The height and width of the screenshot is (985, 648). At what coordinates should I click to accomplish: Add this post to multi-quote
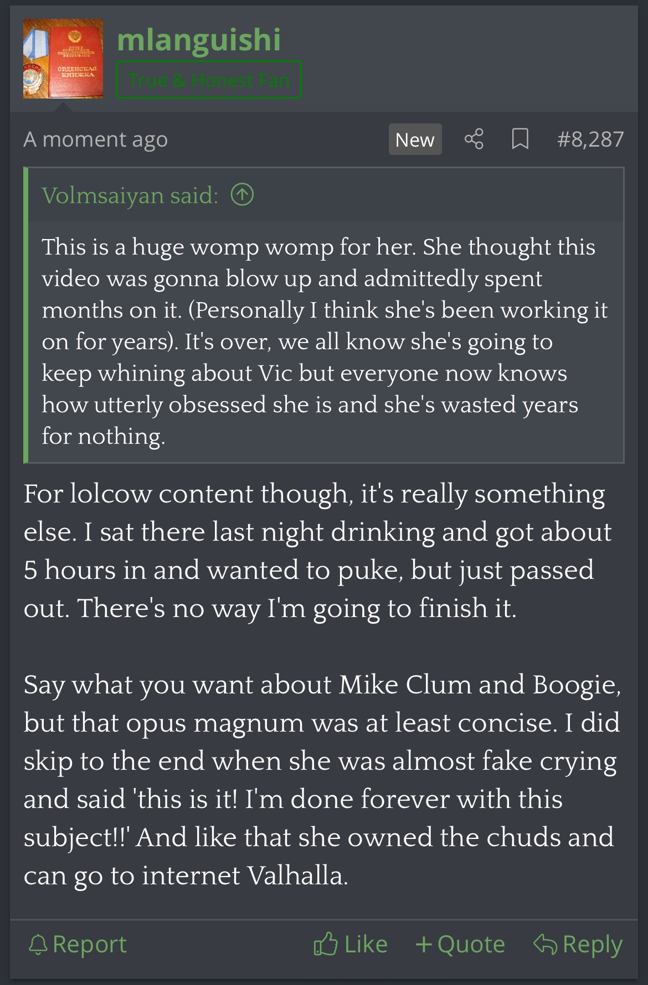tap(460, 944)
